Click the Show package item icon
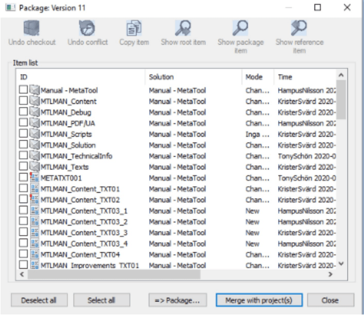Screen dimensions: 364x315 click(240, 28)
